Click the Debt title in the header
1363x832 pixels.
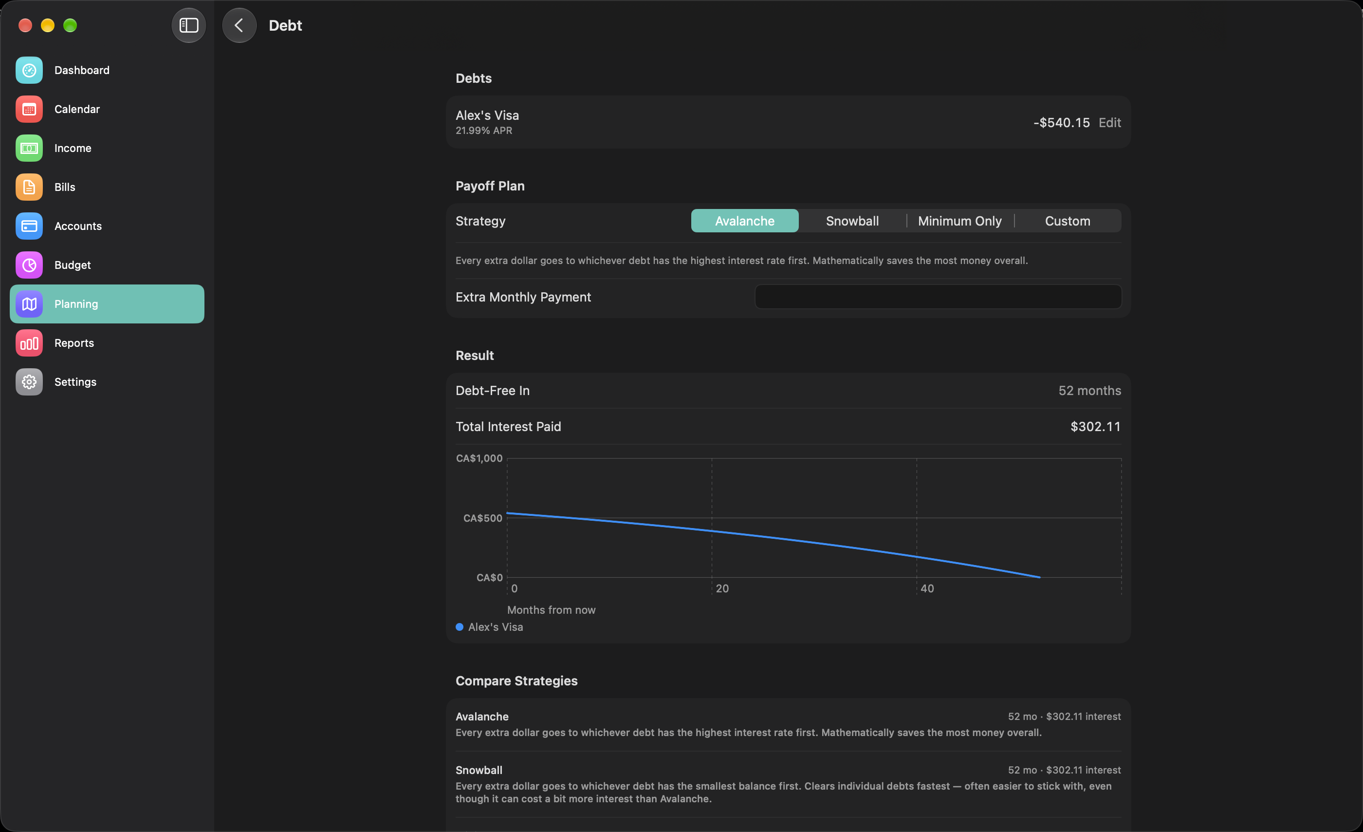285,25
